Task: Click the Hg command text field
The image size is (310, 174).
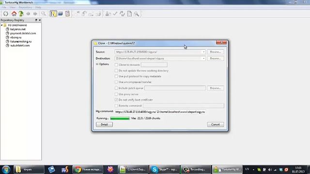Action: 160,112
